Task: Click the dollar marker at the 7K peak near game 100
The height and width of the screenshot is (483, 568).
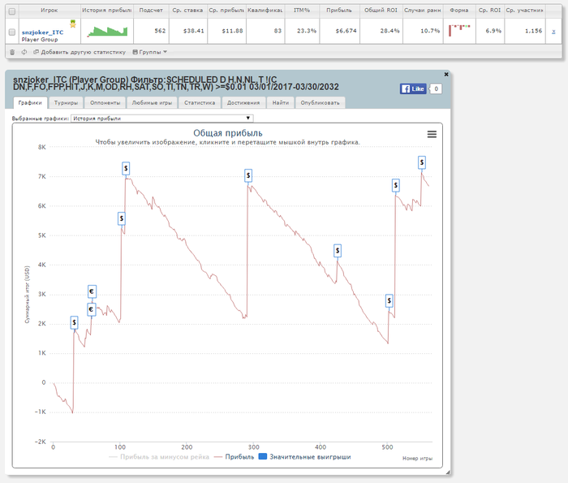Action: click(126, 168)
